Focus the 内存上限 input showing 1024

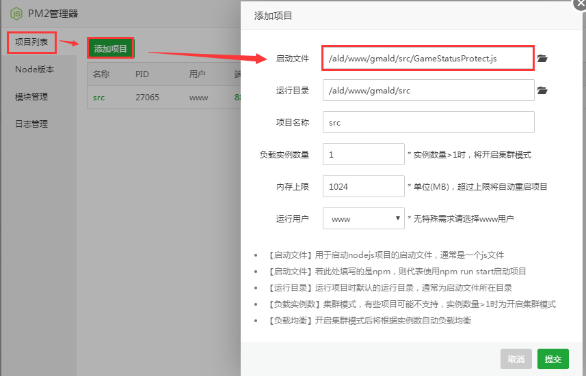click(x=363, y=186)
